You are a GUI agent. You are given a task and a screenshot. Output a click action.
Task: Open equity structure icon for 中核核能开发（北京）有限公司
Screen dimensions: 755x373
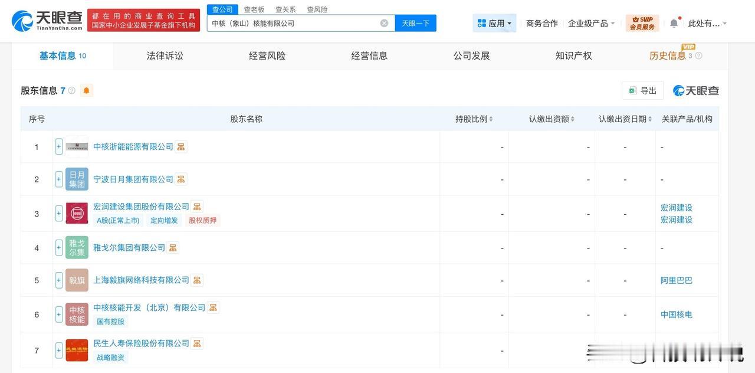point(213,307)
